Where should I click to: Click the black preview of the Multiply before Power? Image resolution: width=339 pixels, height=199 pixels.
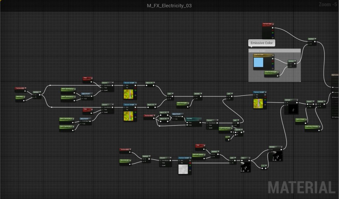click(293, 109)
